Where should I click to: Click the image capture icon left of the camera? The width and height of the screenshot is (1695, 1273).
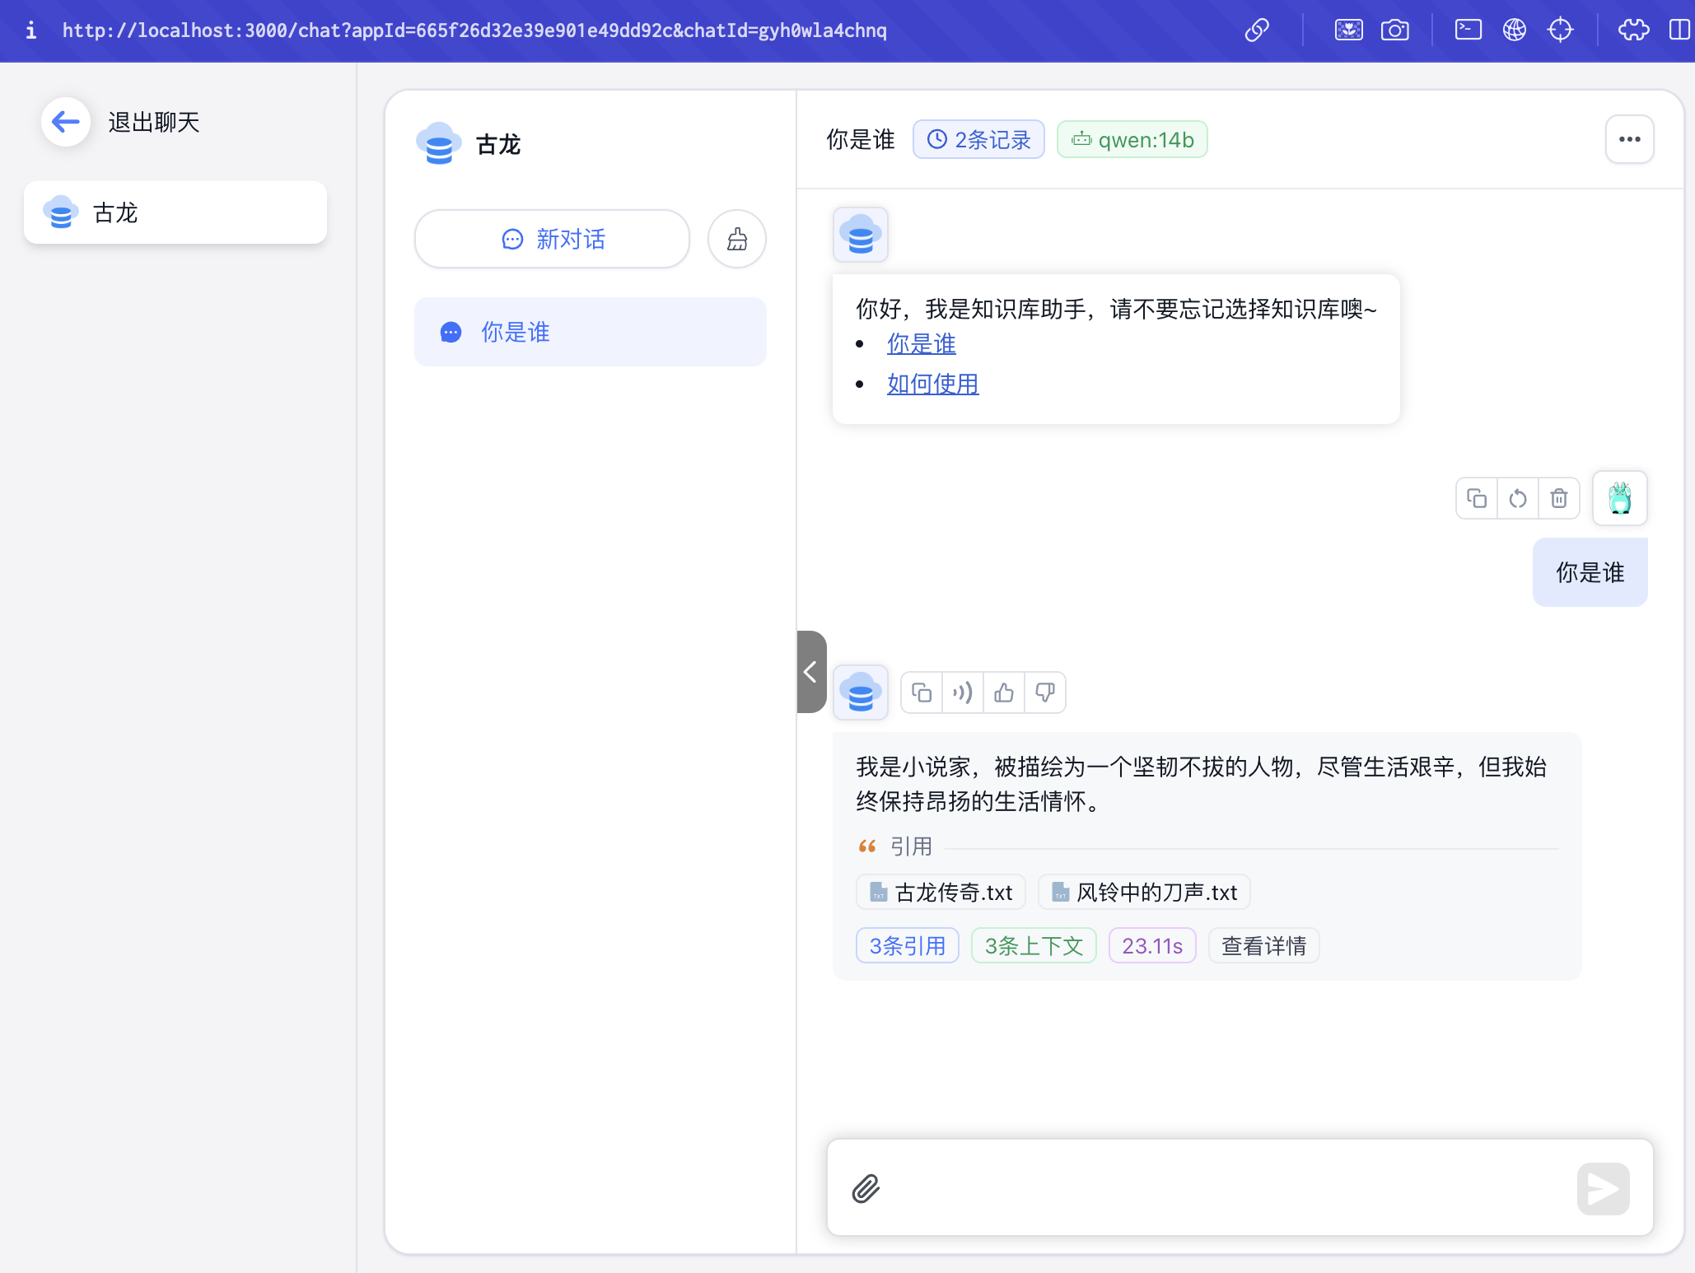point(1348,30)
